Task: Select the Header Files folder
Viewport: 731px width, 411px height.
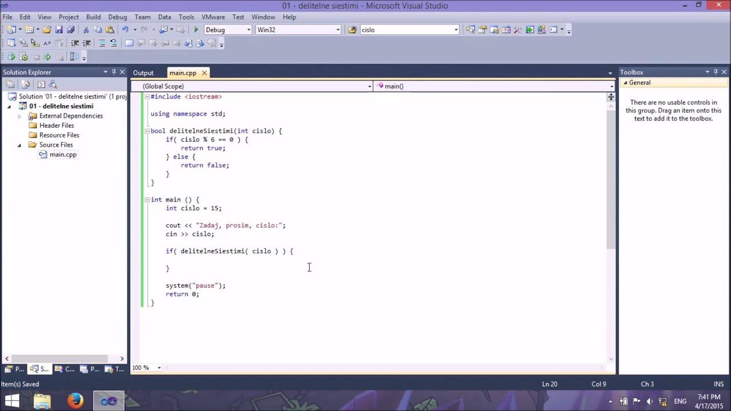Action: 57,126
